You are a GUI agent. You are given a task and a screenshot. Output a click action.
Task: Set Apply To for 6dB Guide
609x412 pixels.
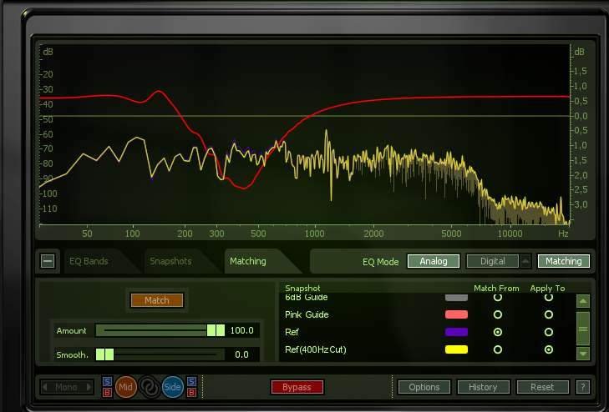point(548,297)
